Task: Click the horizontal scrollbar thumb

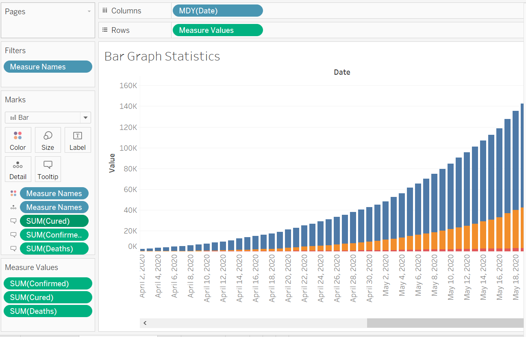Action: pyautogui.click(x=445, y=323)
